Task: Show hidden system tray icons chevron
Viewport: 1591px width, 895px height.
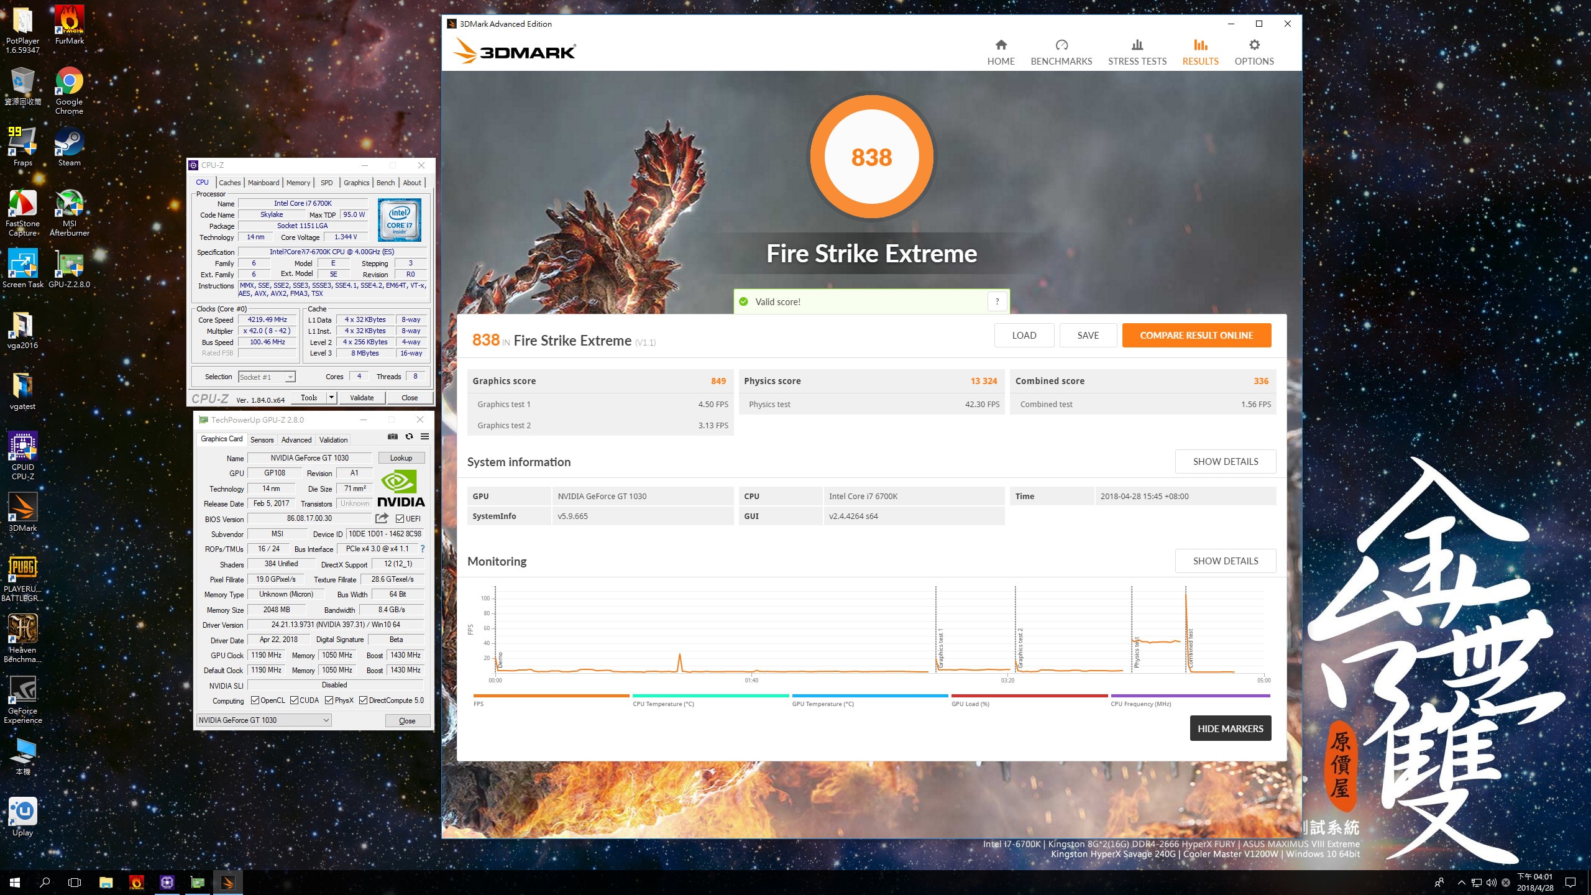Action: point(1462,883)
